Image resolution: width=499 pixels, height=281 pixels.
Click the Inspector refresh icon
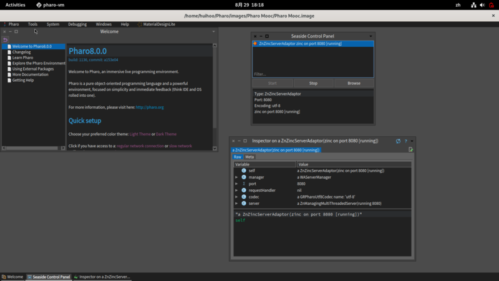399,141
